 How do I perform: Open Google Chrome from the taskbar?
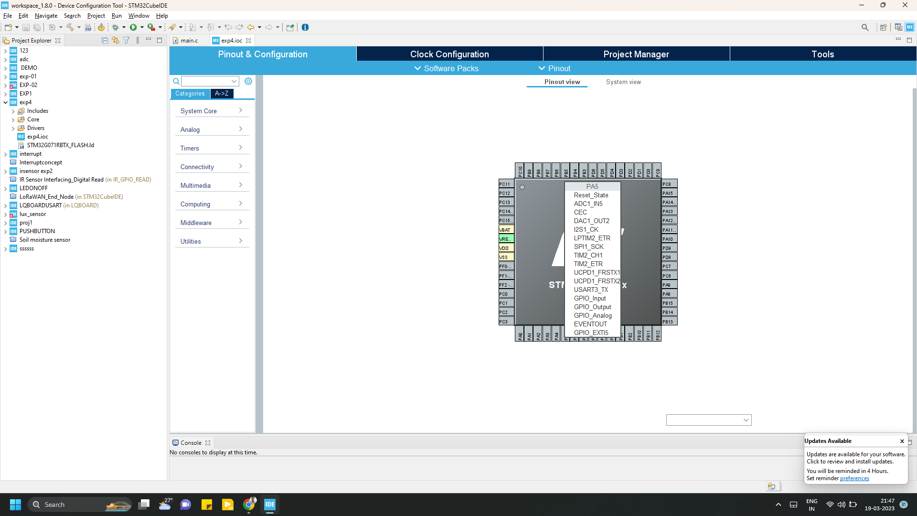[249, 505]
